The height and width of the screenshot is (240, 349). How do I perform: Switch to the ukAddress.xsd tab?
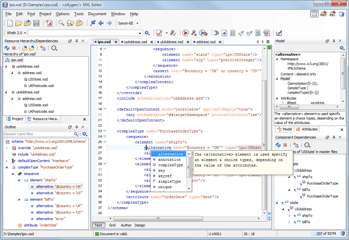(x=172, y=42)
